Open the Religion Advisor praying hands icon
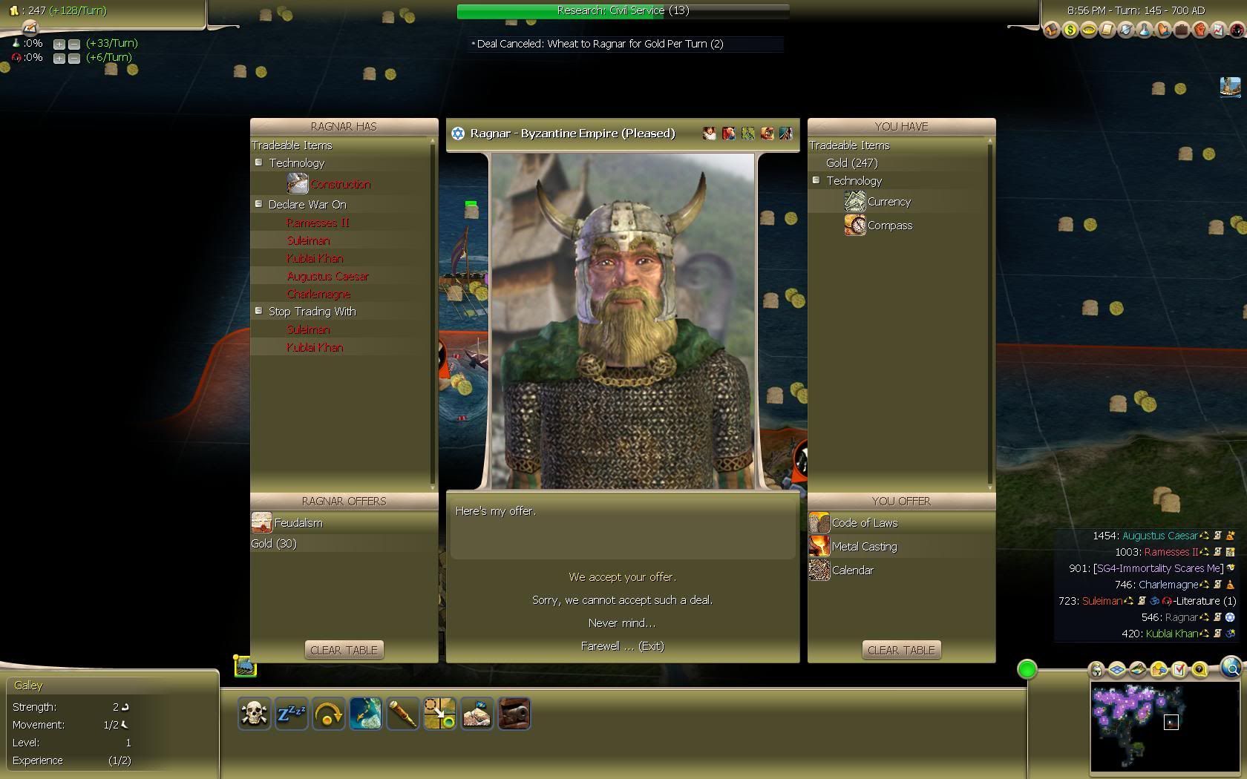This screenshot has width=1247, height=779. 1162,30
